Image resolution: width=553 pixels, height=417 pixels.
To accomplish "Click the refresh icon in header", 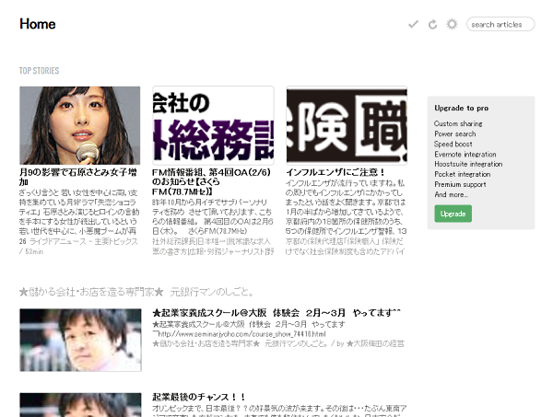I will click(x=433, y=24).
